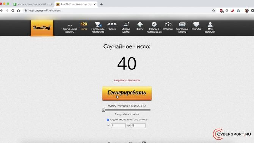254x143 pixels.
Task: Open the Факты facts icon
Action: coord(140,24)
